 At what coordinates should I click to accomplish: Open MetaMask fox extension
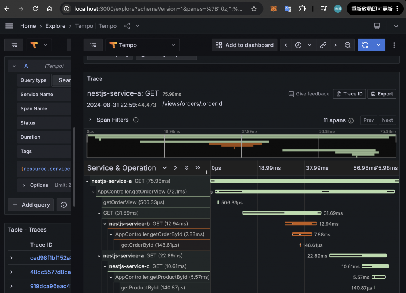pos(274,9)
